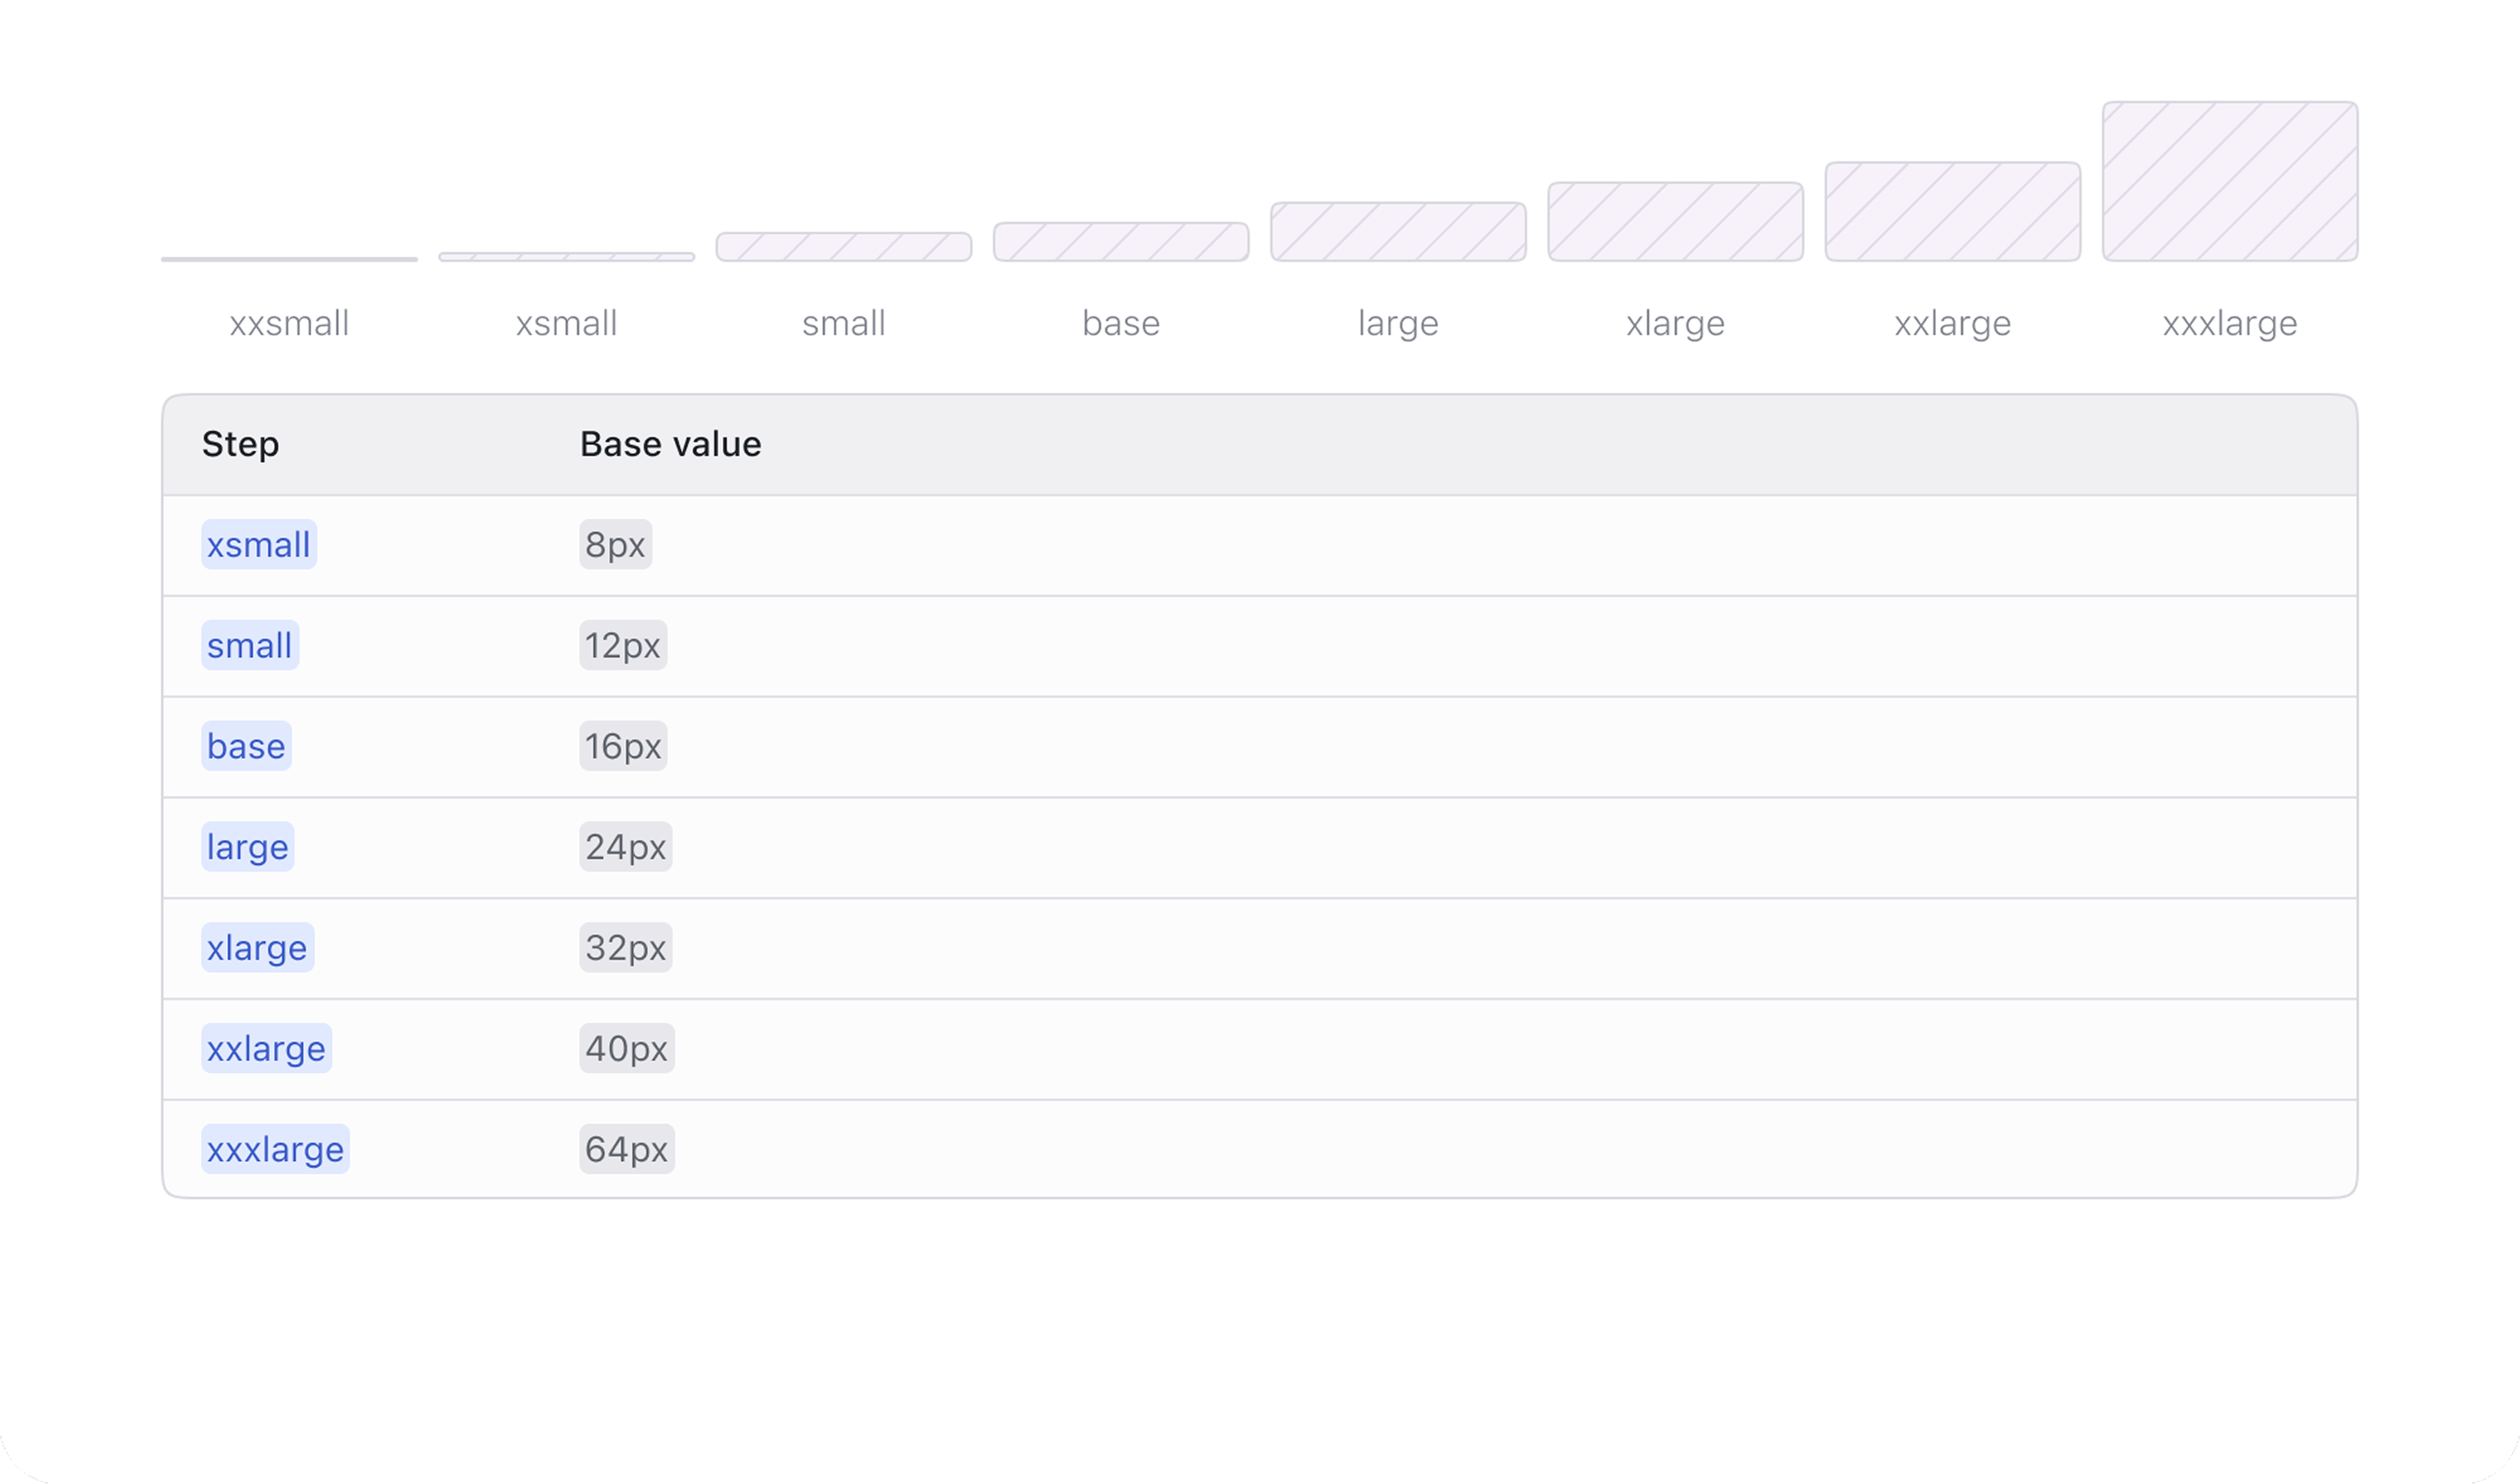Select the small label under the preview

click(843, 323)
